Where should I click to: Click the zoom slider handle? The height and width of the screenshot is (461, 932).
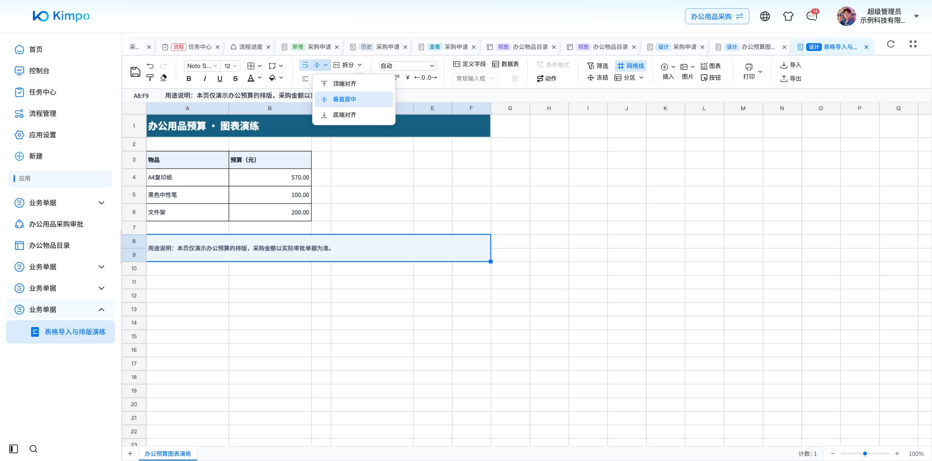pos(865,454)
